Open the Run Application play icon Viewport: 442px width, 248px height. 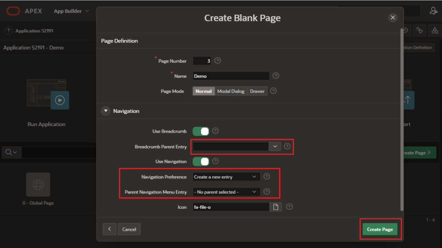[x=60, y=100]
